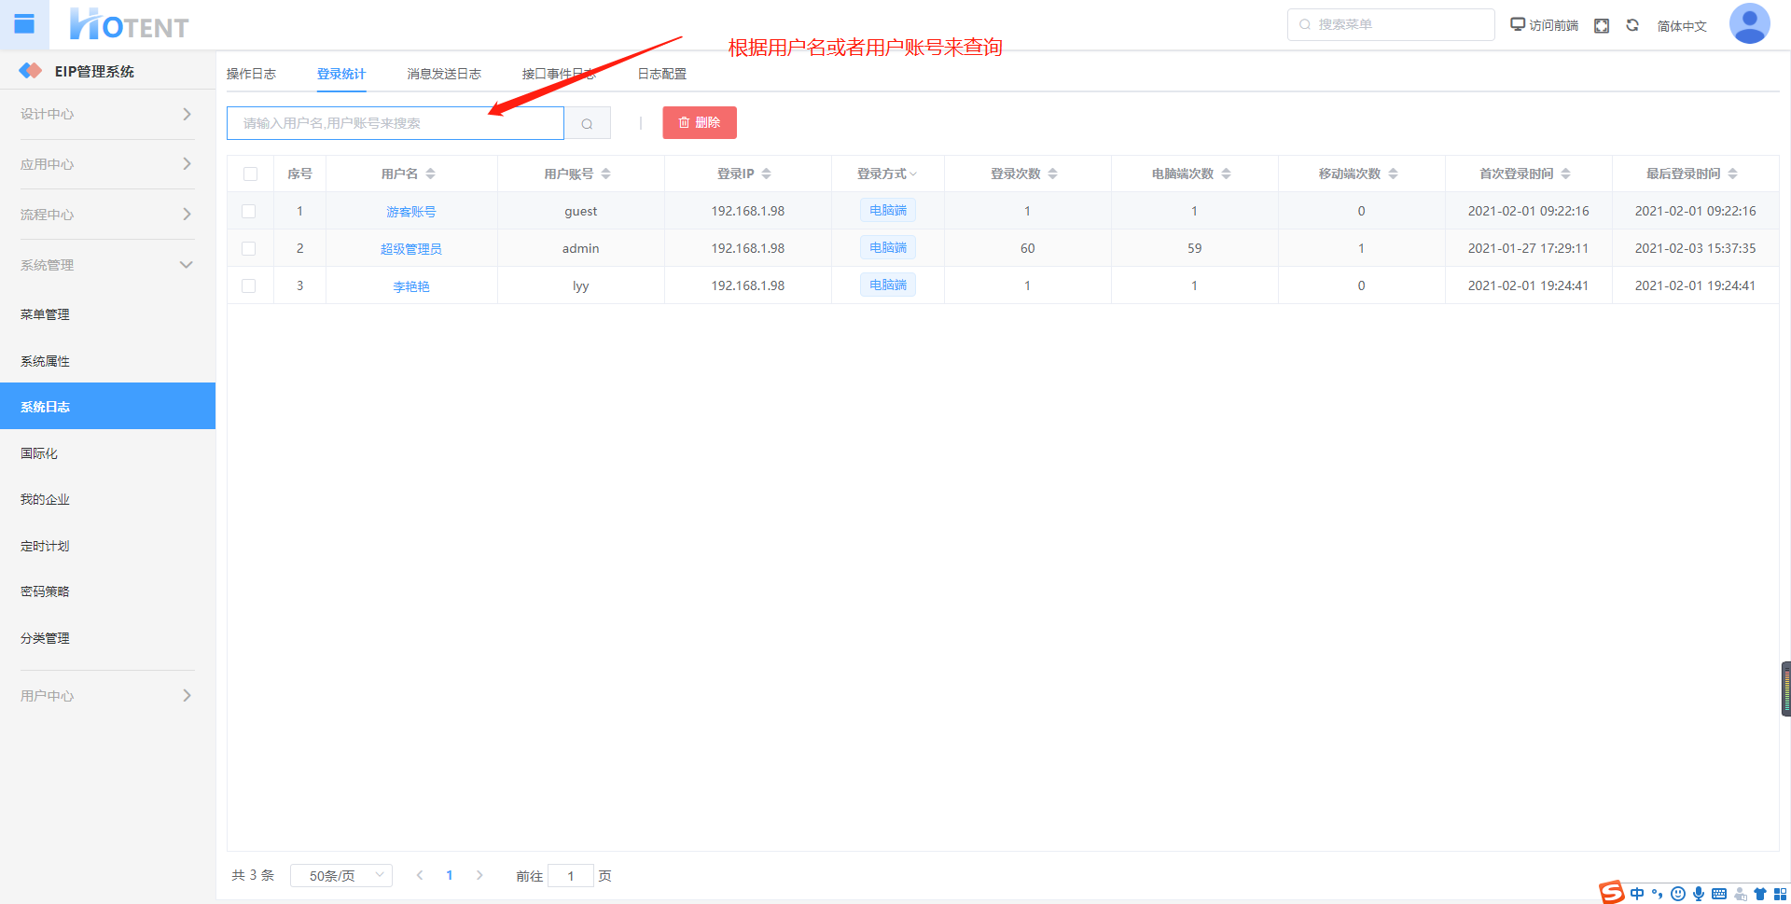The height and width of the screenshot is (904, 1791).
Task: Click the 访问前端 monitor icon
Action: (x=1518, y=25)
